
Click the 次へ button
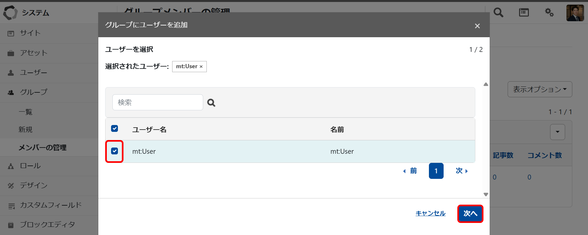[470, 213]
